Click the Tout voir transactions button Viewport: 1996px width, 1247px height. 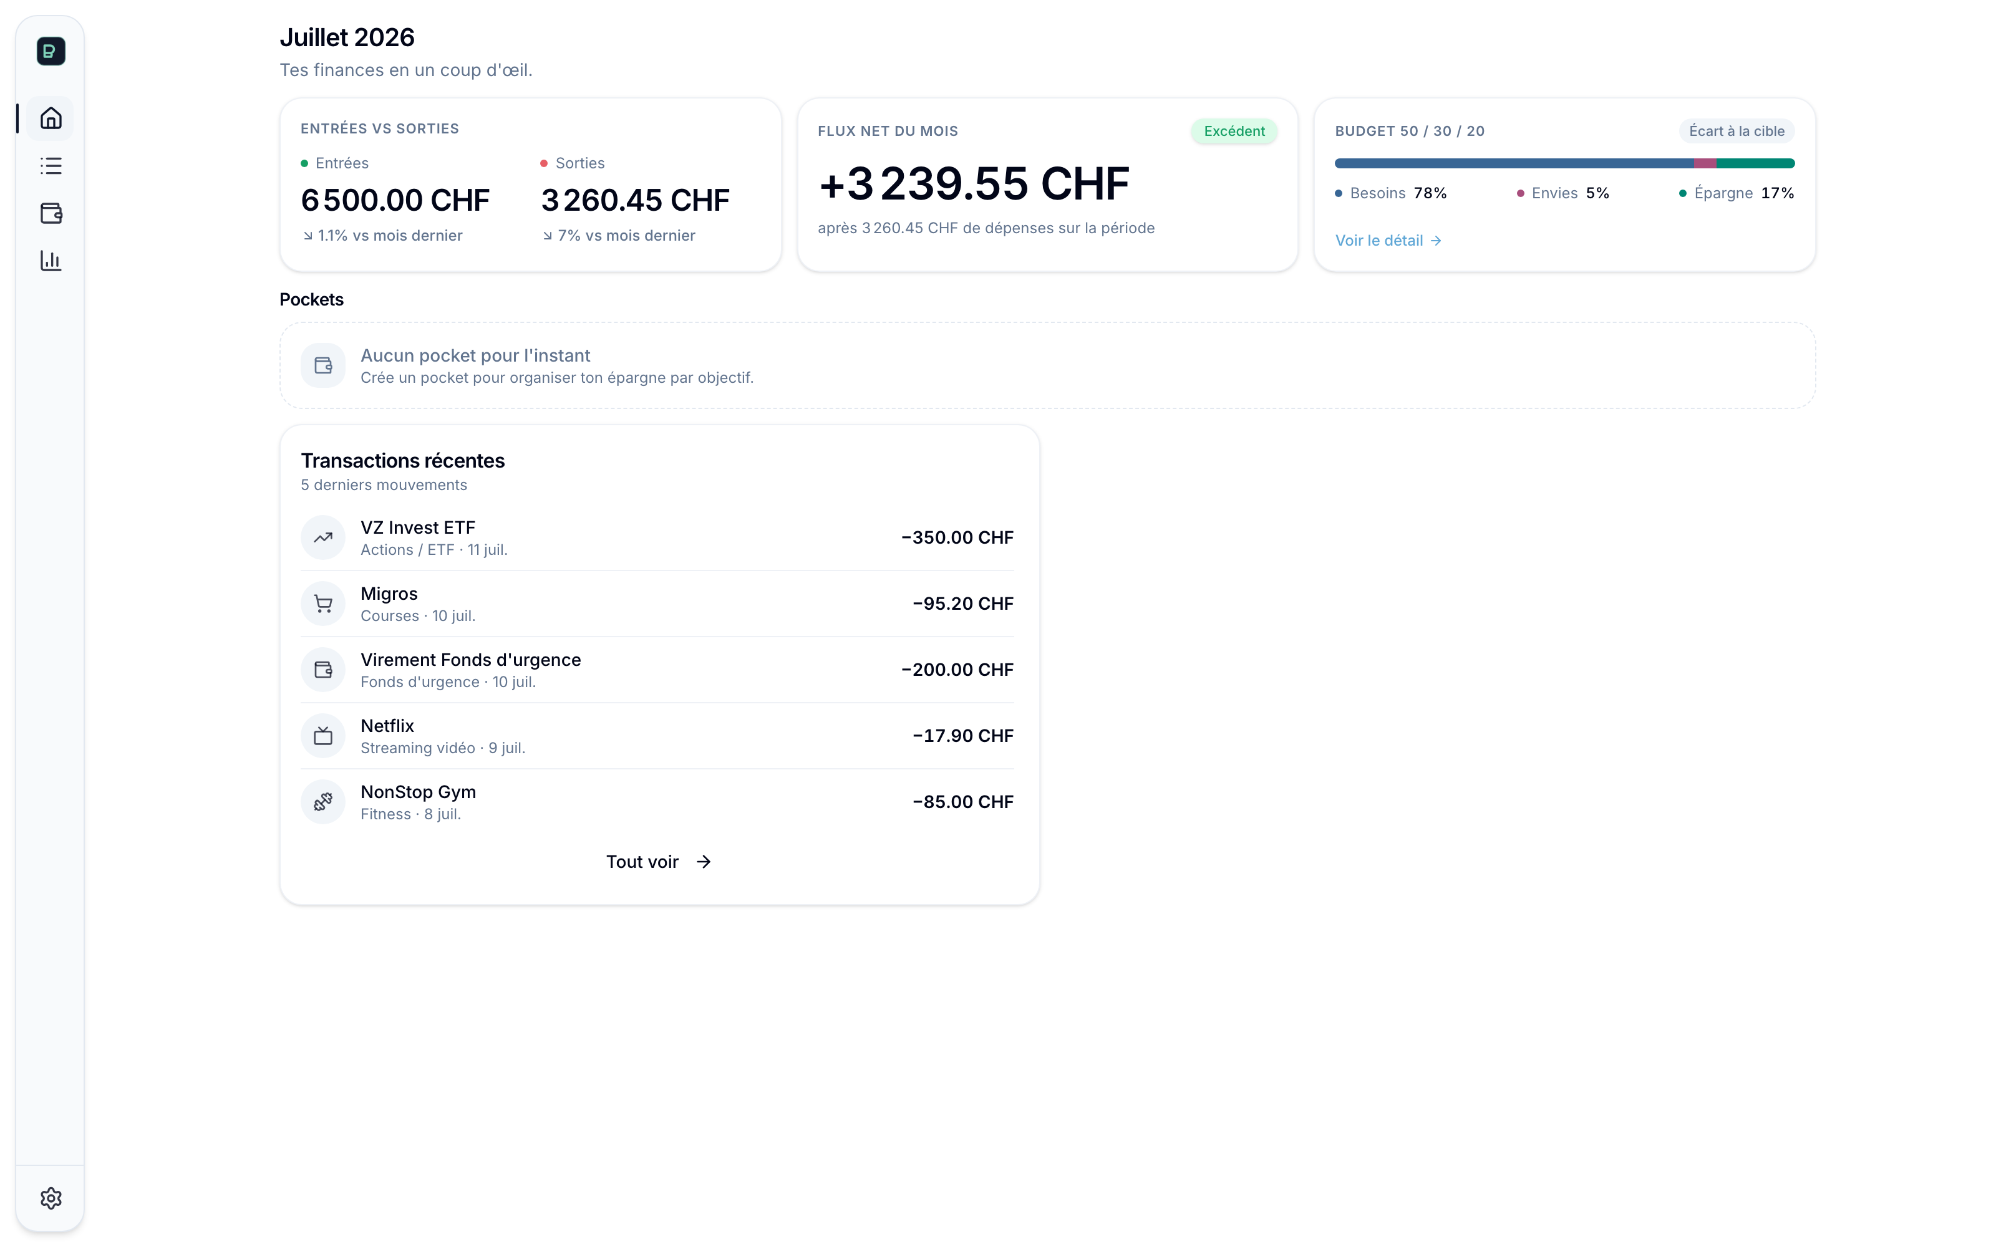(x=658, y=862)
